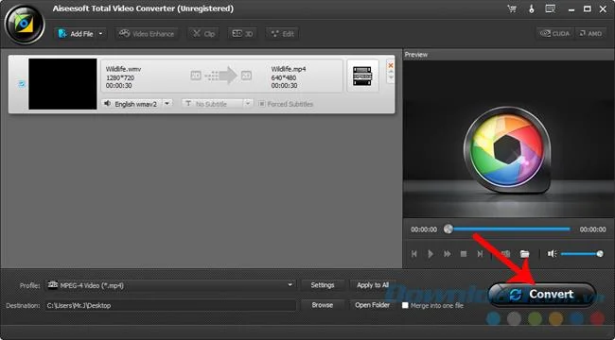The height and width of the screenshot is (340, 615).
Task: Open profile Settings
Action: (323, 285)
